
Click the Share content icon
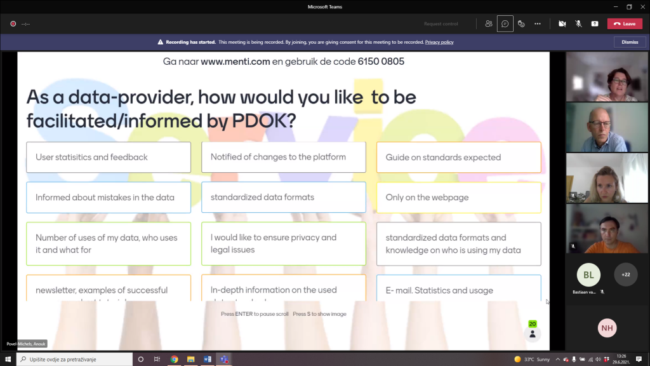pos(595,24)
